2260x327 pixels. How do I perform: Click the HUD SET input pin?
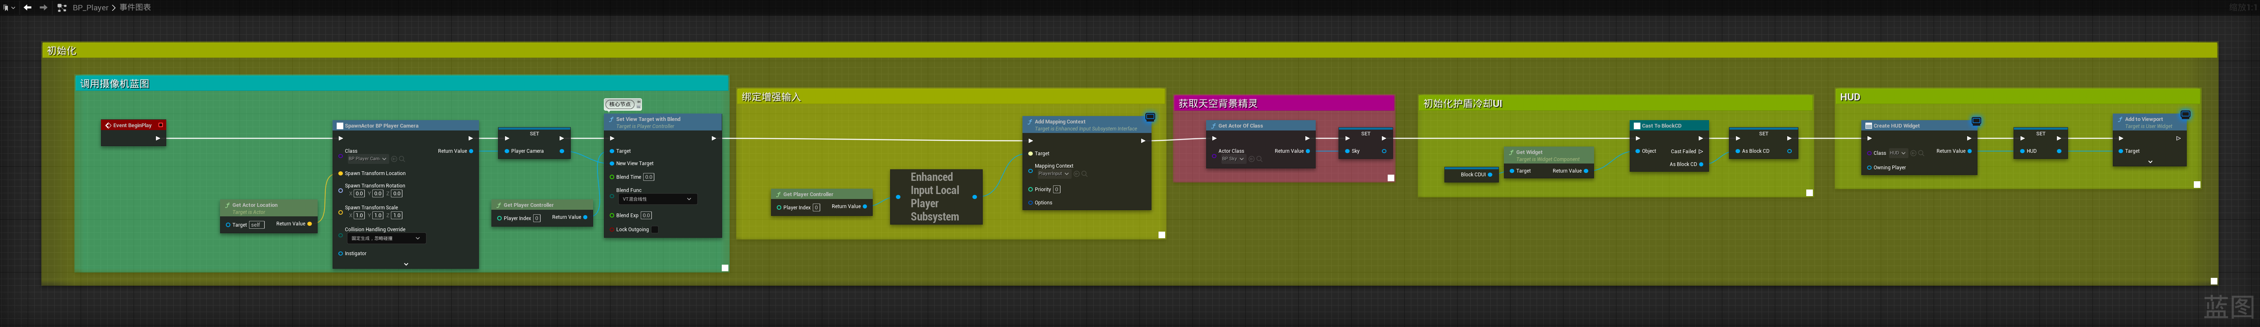pyautogui.click(x=2022, y=151)
